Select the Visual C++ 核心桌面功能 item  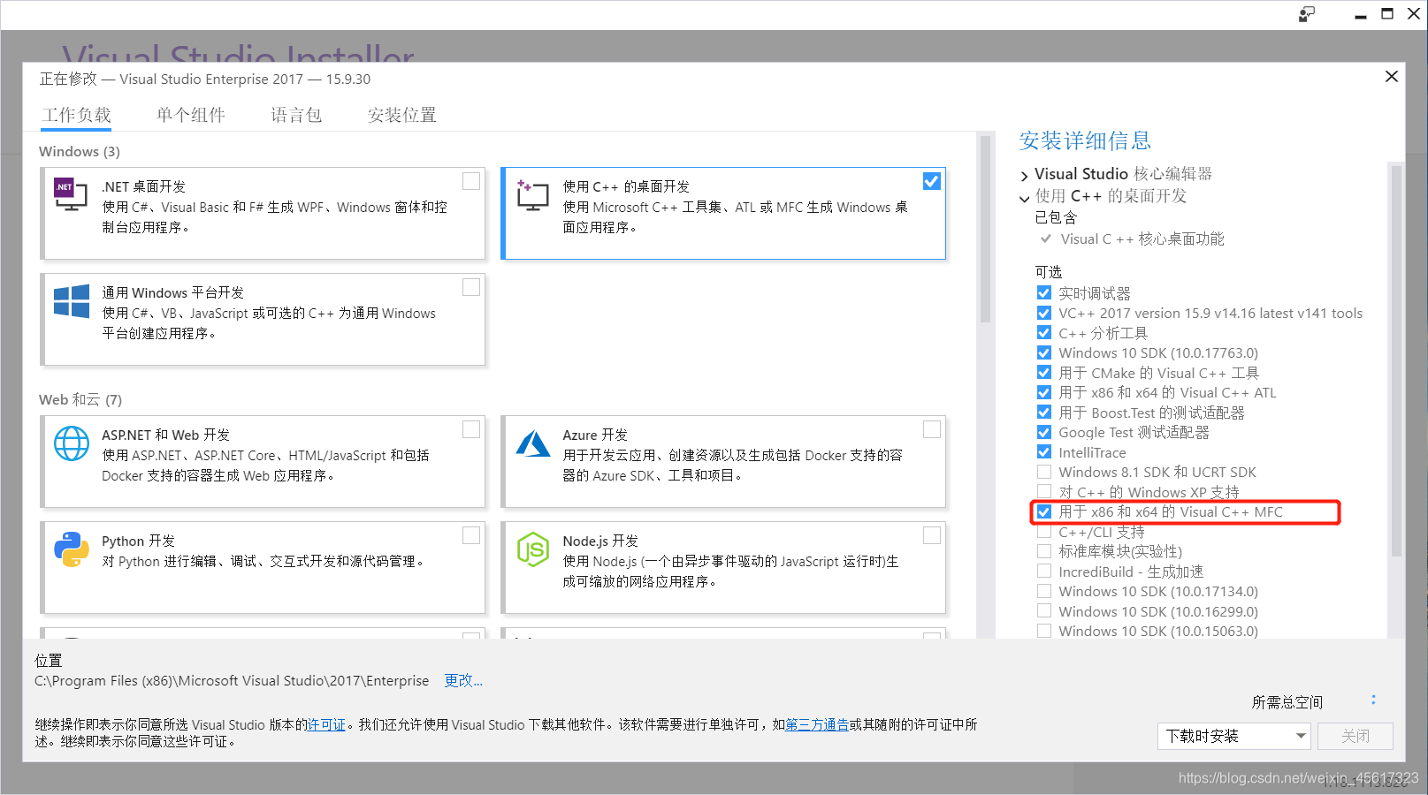pos(1142,238)
